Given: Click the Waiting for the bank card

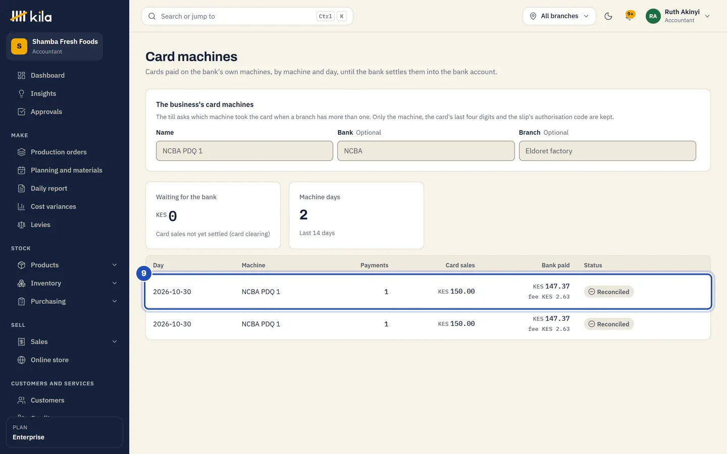Looking at the screenshot, I should [x=213, y=215].
